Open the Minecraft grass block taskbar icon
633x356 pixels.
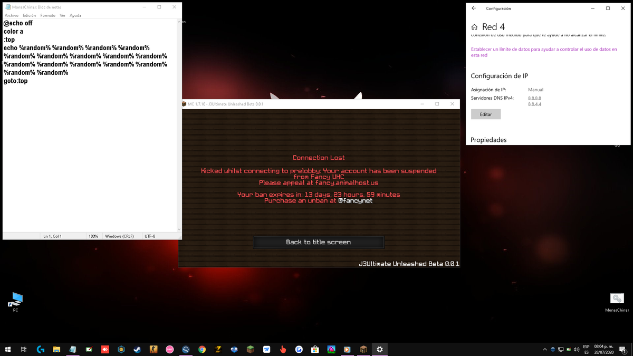pos(251,349)
